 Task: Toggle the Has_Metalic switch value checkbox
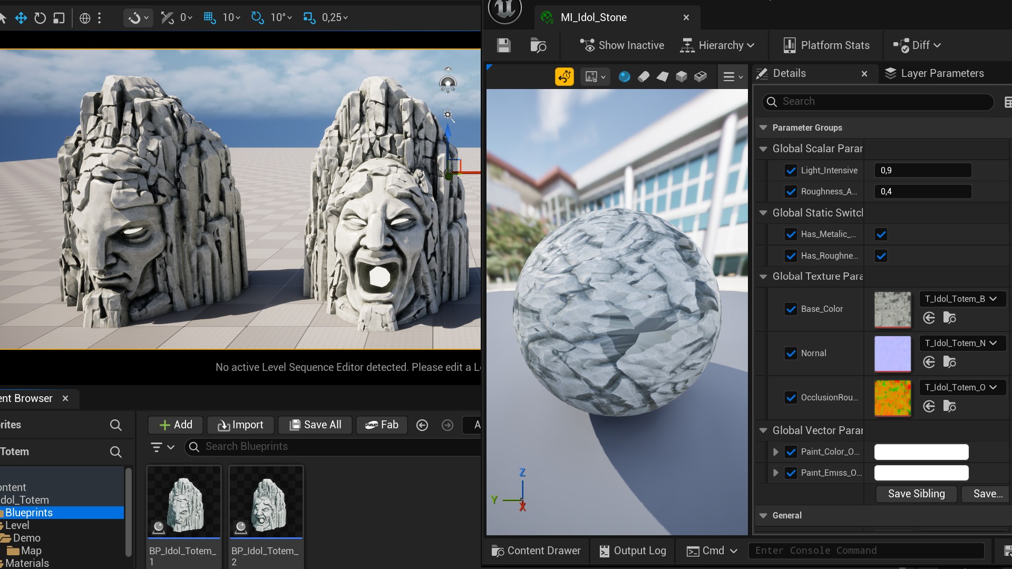881,234
